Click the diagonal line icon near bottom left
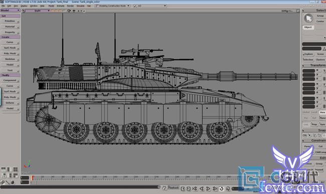This screenshot has width=326, height=194. click(8, 182)
